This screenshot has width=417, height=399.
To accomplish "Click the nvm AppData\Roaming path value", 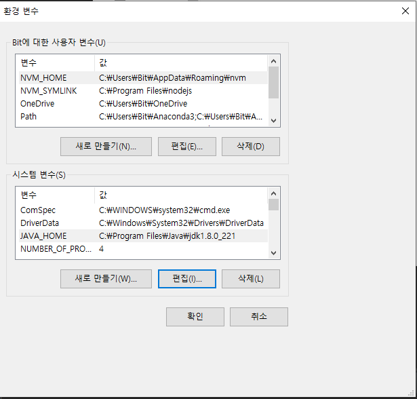I will 172,78.
